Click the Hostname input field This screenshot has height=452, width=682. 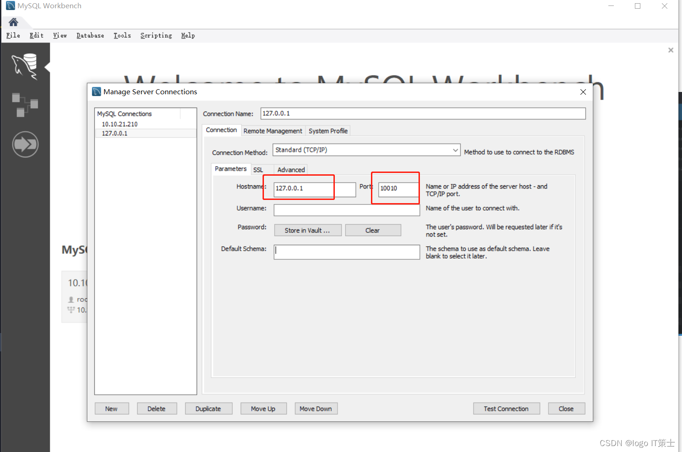pyautogui.click(x=315, y=189)
